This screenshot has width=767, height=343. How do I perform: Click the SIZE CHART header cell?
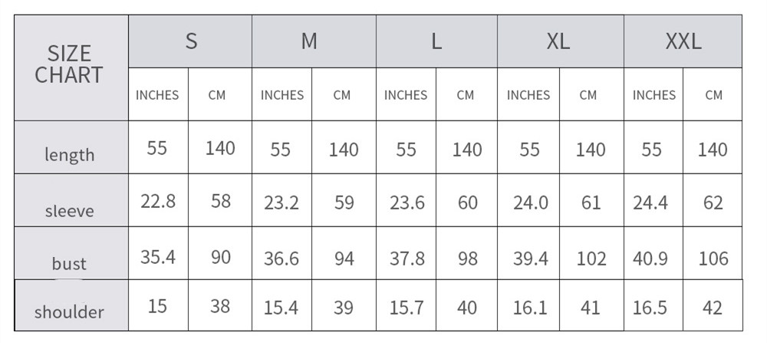(71, 68)
